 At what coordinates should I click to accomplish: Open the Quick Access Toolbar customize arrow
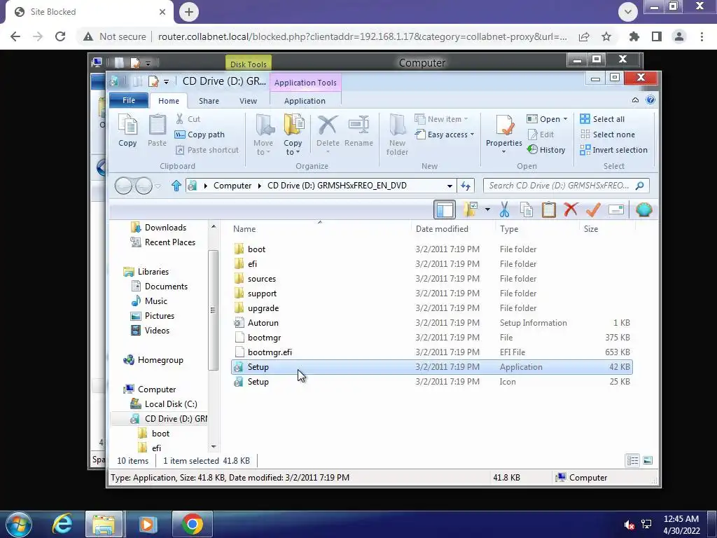click(166, 82)
